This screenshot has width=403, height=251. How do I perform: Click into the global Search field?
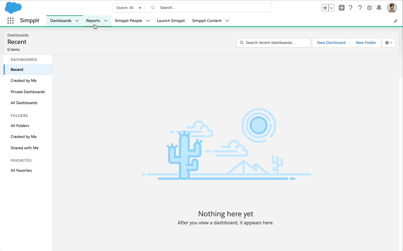pos(208,8)
